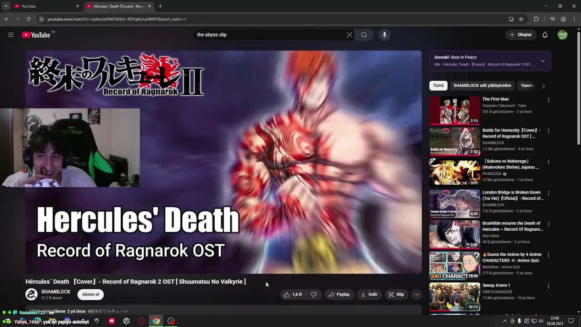Image resolution: width=581 pixels, height=327 pixels.
Task: Open Brunhilde mourns the Death title
Action: pyautogui.click(x=512, y=226)
